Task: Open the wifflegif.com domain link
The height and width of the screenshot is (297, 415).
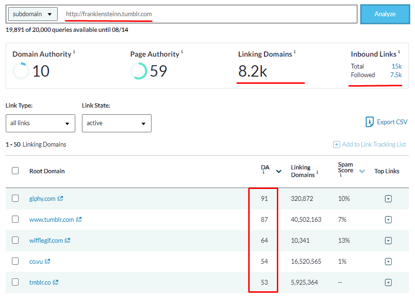Action: (46, 240)
